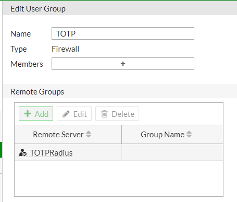Click the sort arrows beside Remote Server
Viewport: 237px width, 202px height.
(x=89, y=134)
